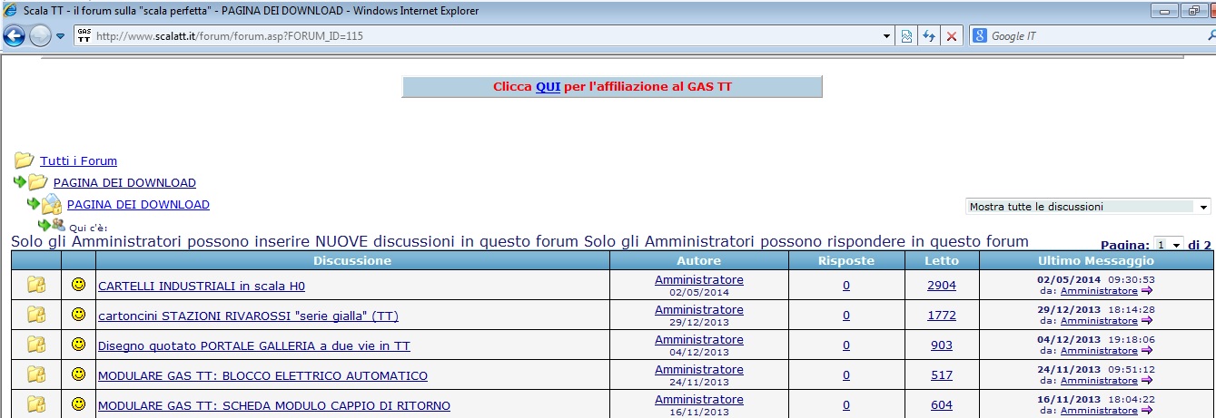This screenshot has width=1216, height=418.
Task: Click QUI affiliation link in the banner
Action: pos(548,87)
